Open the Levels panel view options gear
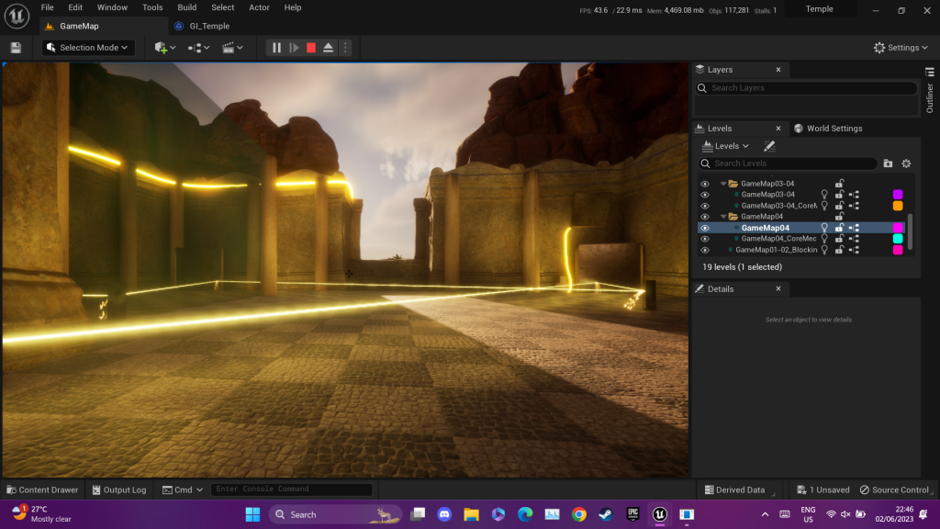The height and width of the screenshot is (529, 940). pyautogui.click(x=906, y=163)
